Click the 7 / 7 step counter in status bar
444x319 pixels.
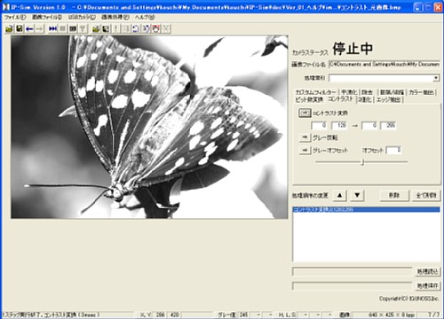point(433,315)
